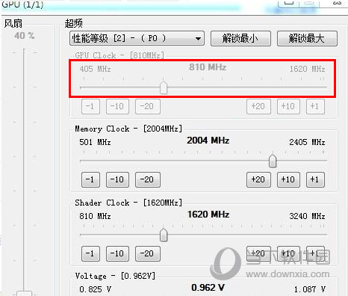The height and width of the screenshot is (296, 348).
Task: Click the 解锁最大 button
Action: (307, 38)
